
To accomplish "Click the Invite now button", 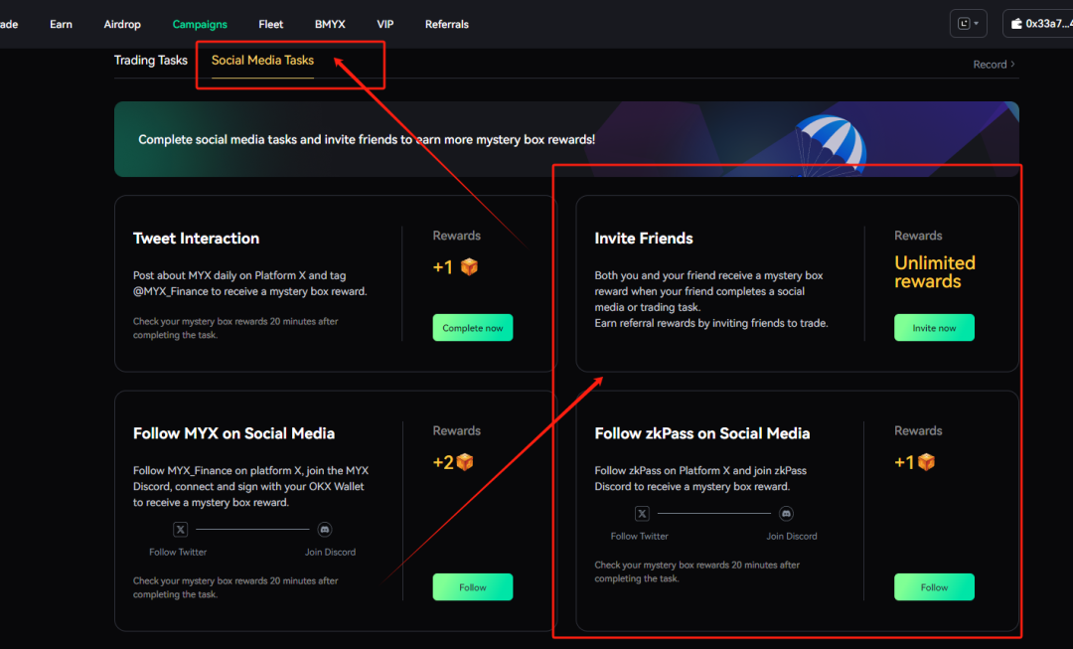I will 934,328.
